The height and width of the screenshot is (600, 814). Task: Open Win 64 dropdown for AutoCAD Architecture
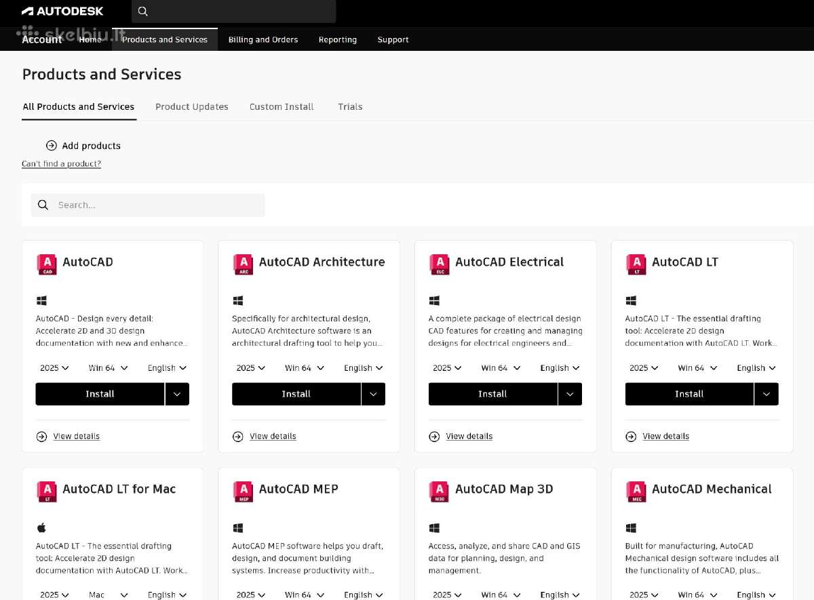coord(305,368)
